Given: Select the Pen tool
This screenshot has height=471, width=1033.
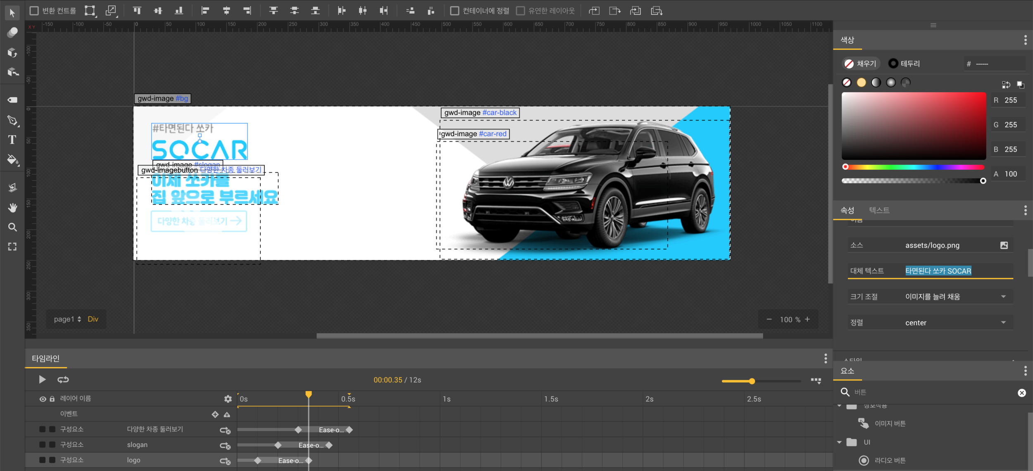Looking at the screenshot, I should [x=12, y=120].
